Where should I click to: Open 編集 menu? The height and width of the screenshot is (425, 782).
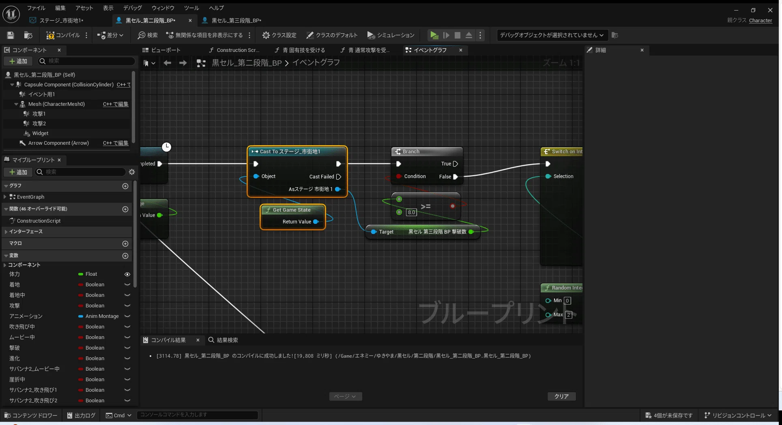[x=60, y=8]
